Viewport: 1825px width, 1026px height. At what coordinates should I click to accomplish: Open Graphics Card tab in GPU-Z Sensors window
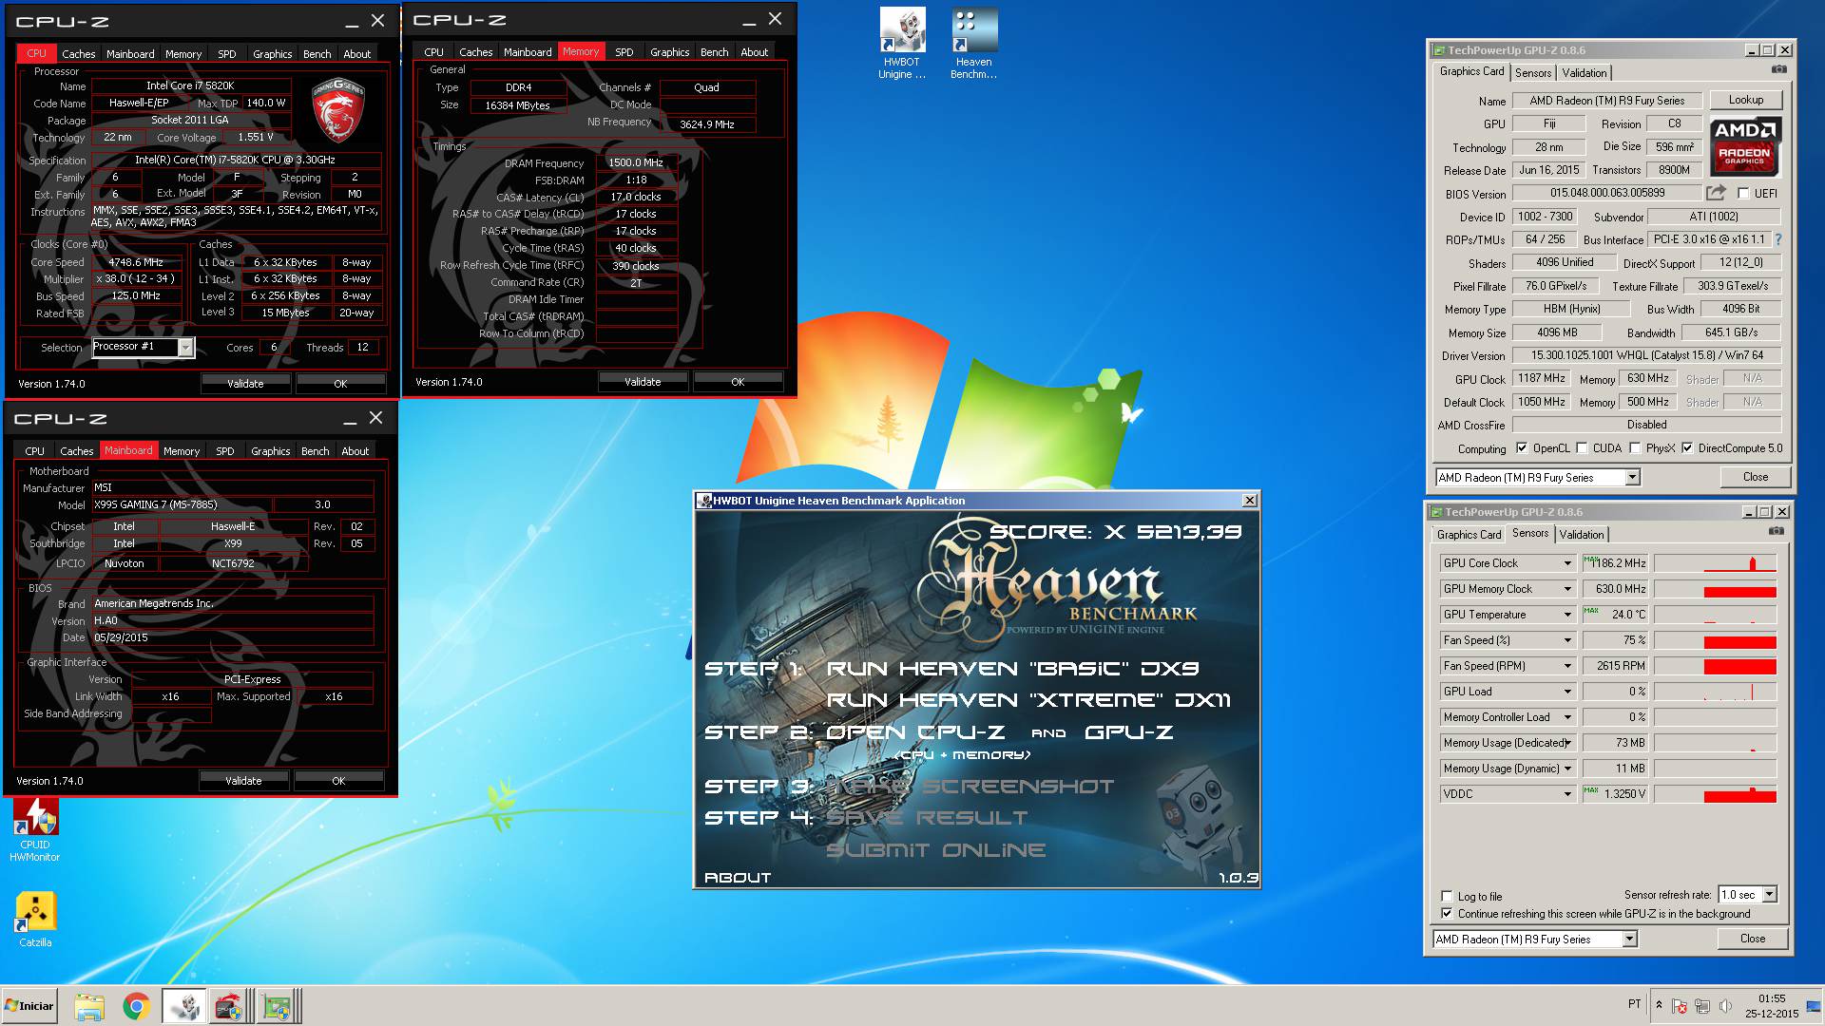pyautogui.click(x=1470, y=534)
